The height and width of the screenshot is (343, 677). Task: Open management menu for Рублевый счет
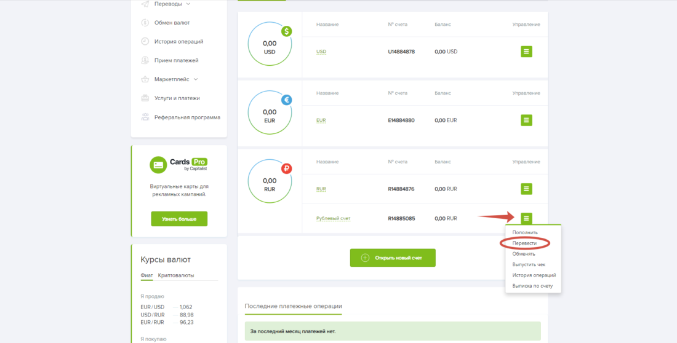click(x=526, y=218)
